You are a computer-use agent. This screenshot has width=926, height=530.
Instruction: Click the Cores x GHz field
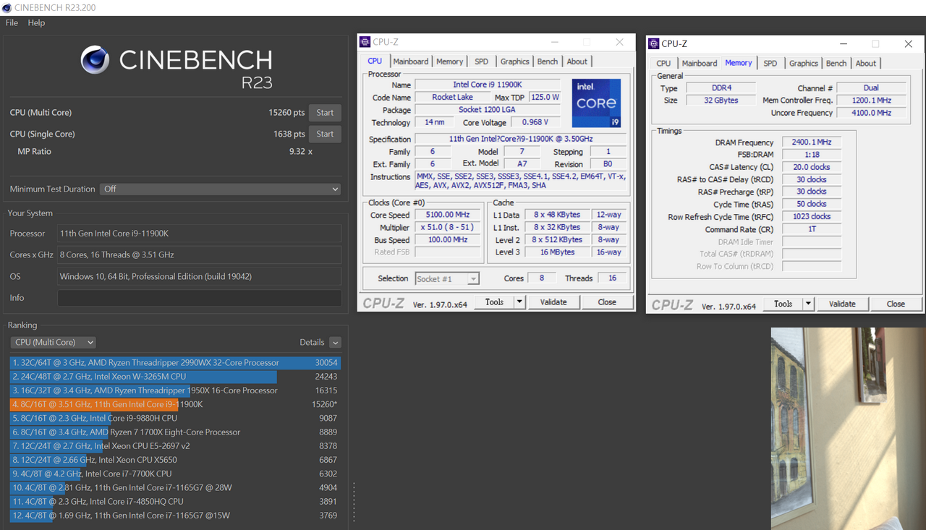pos(200,255)
